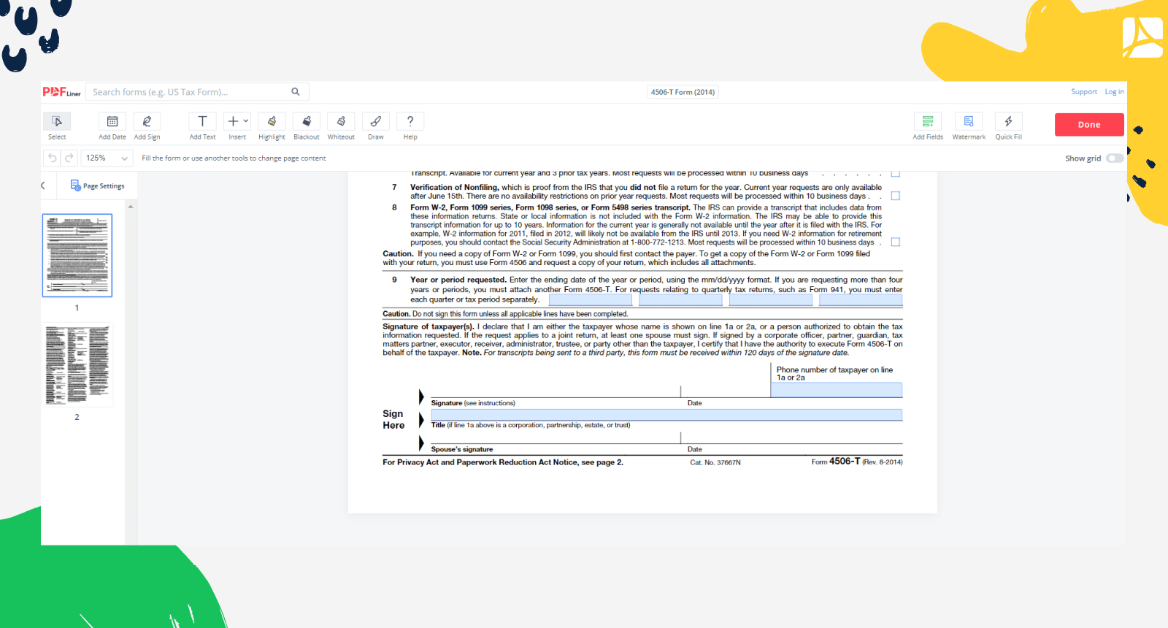Screen dimensions: 1168x628
Task: Click the fourth year or period date field
Action: click(861, 299)
